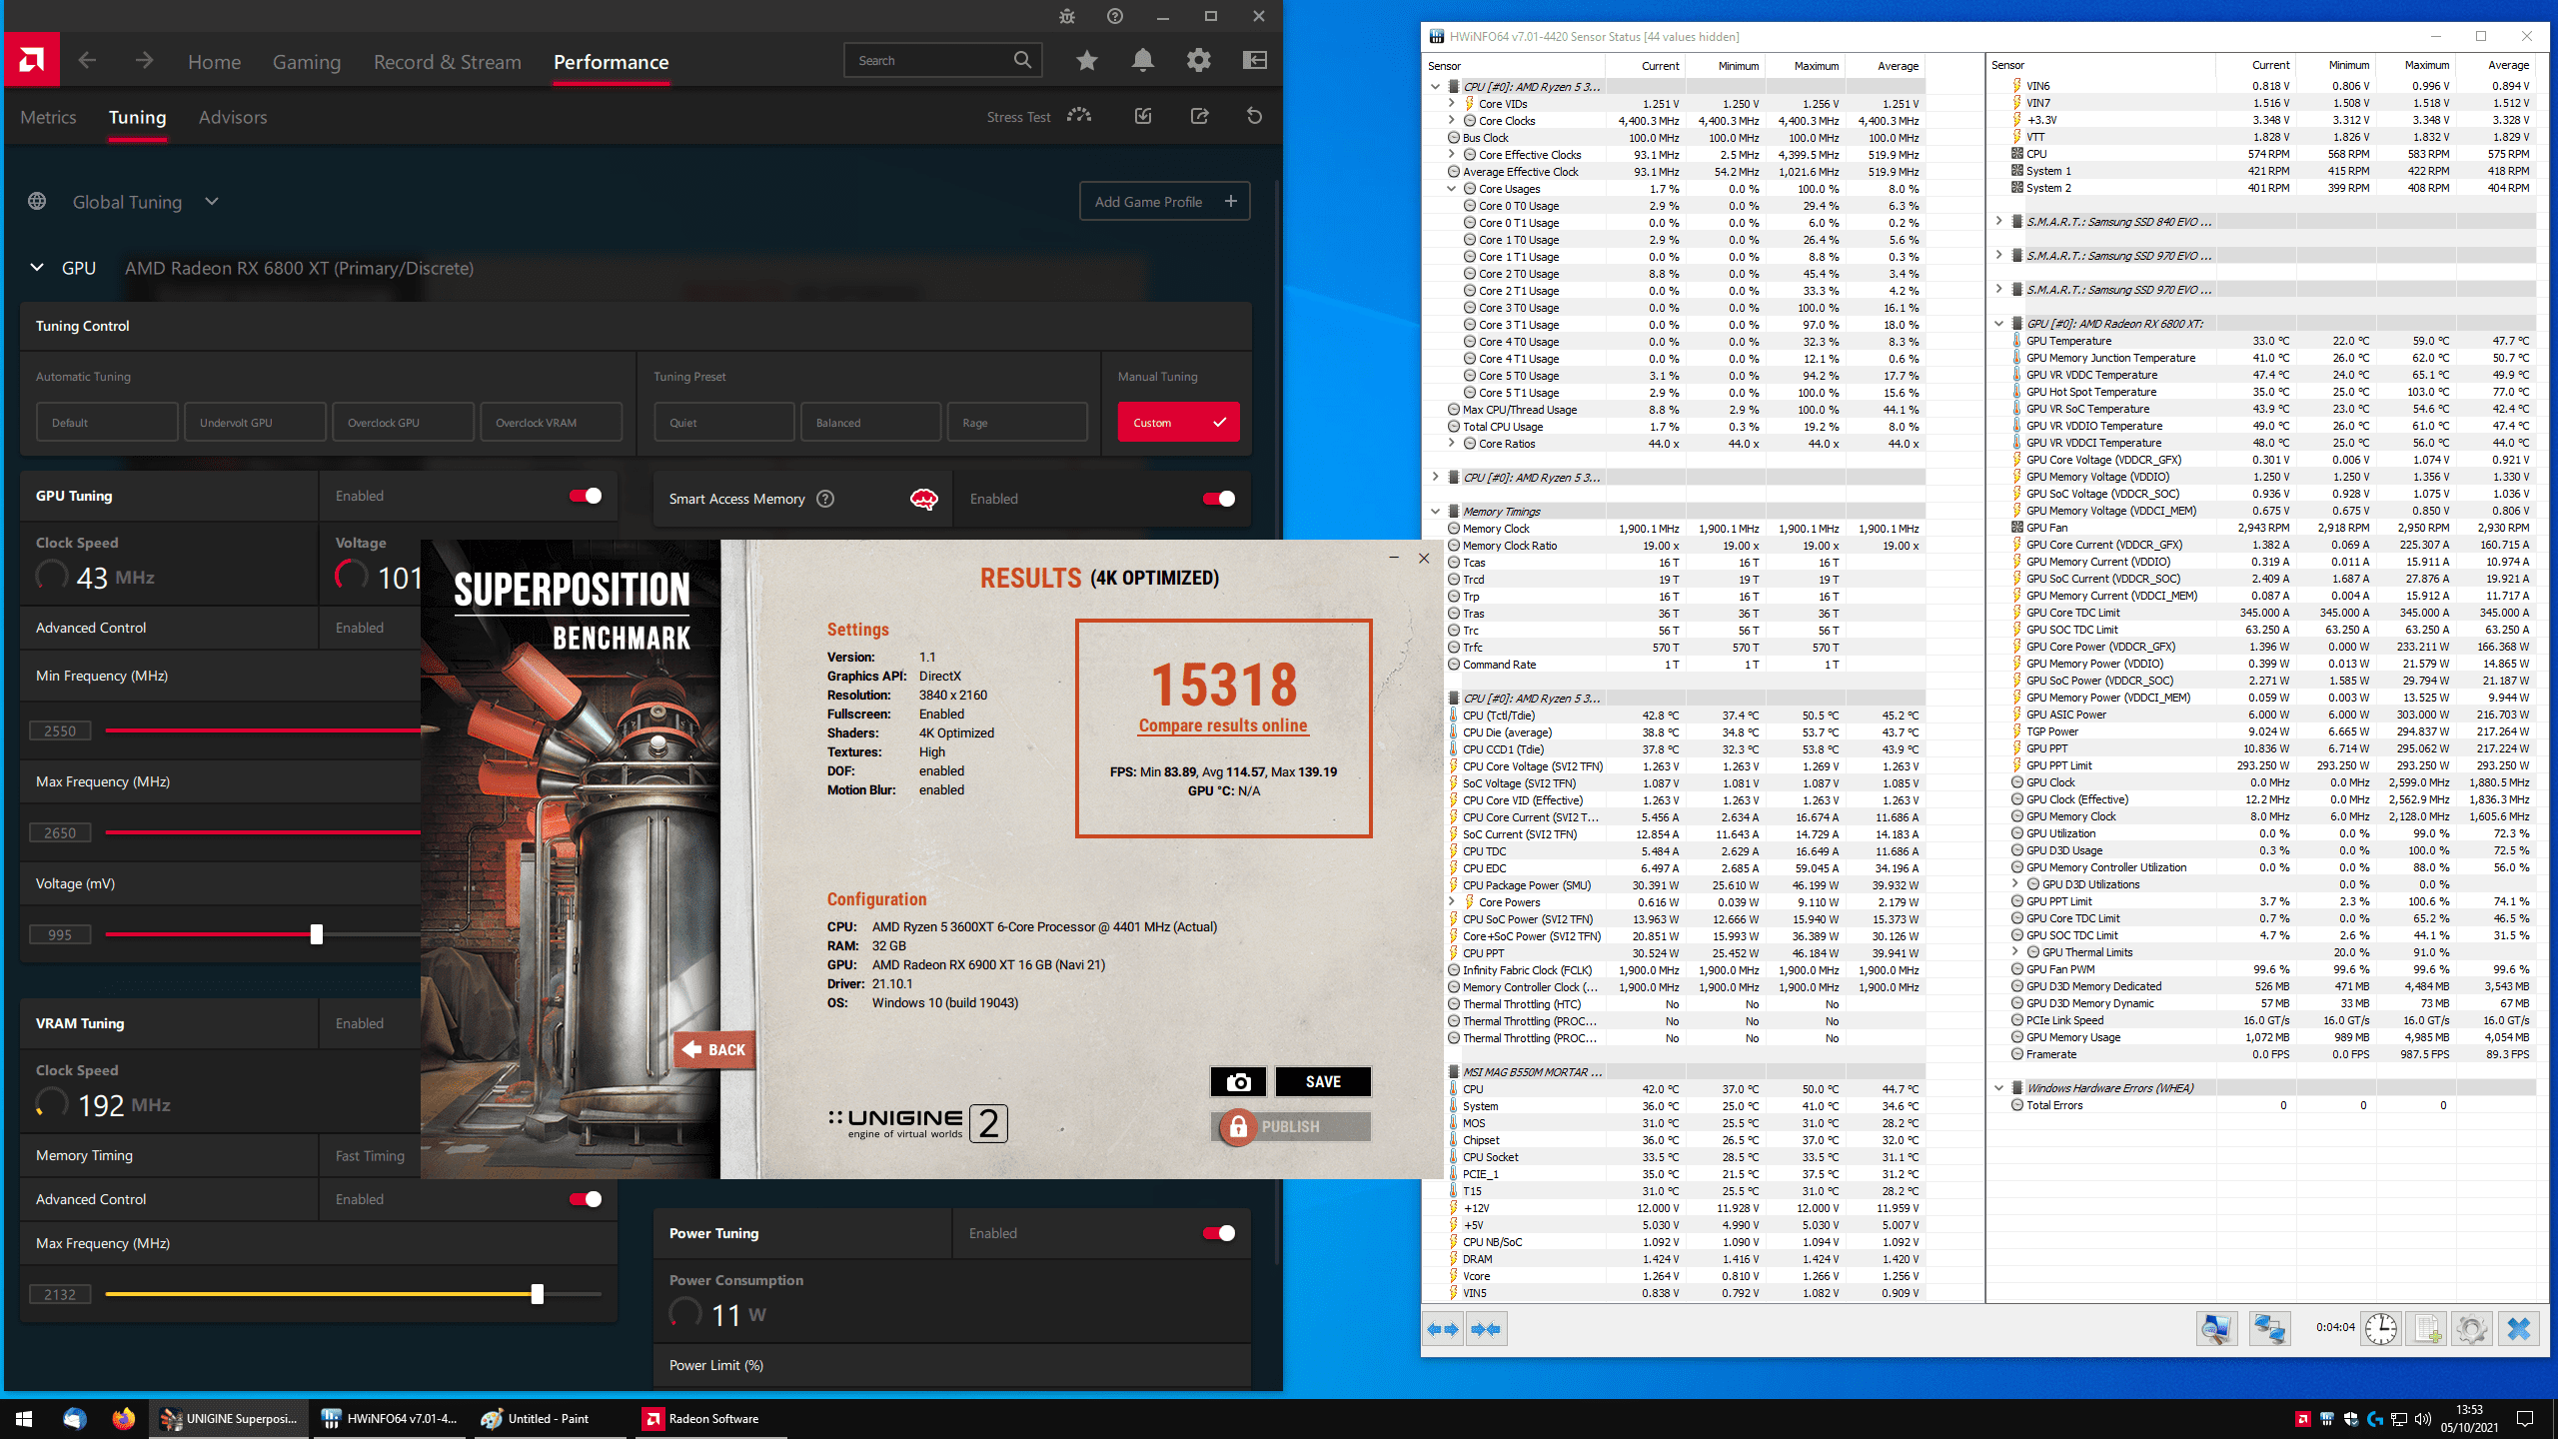The height and width of the screenshot is (1439, 2558).
Task: Click Compare results online link
Action: tap(1223, 725)
